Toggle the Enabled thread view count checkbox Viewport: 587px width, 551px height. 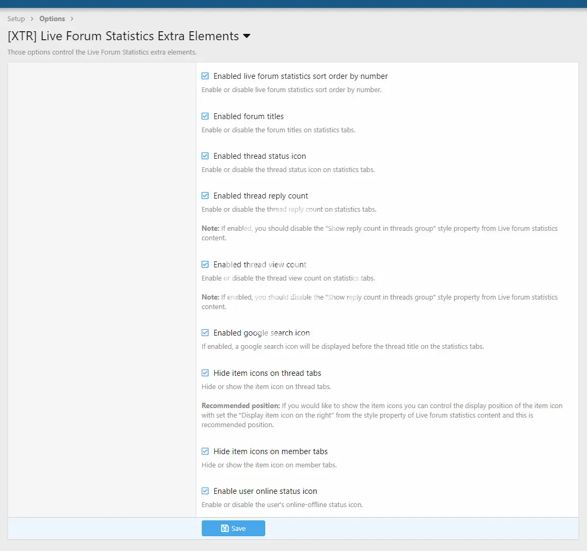click(205, 265)
